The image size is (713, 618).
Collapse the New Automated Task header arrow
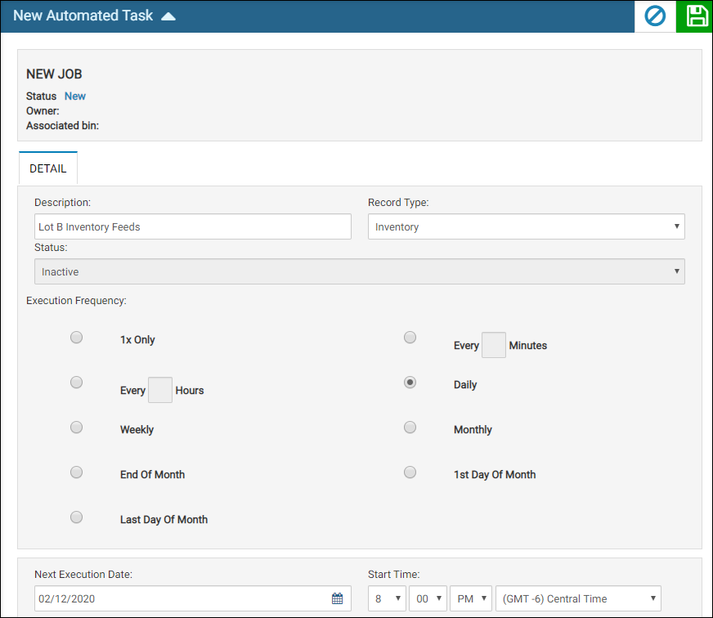click(x=168, y=16)
